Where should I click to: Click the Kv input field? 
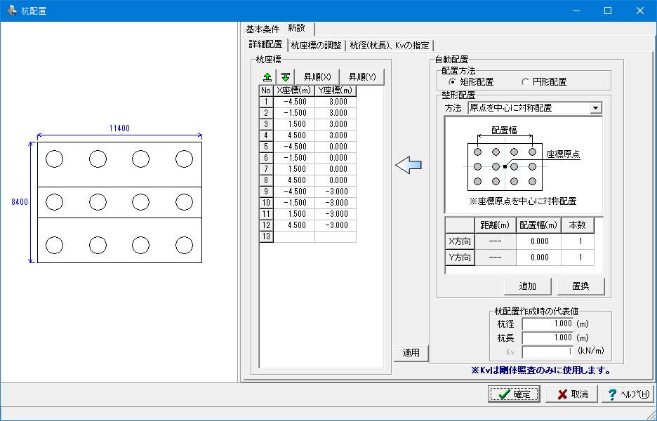point(547,352)
